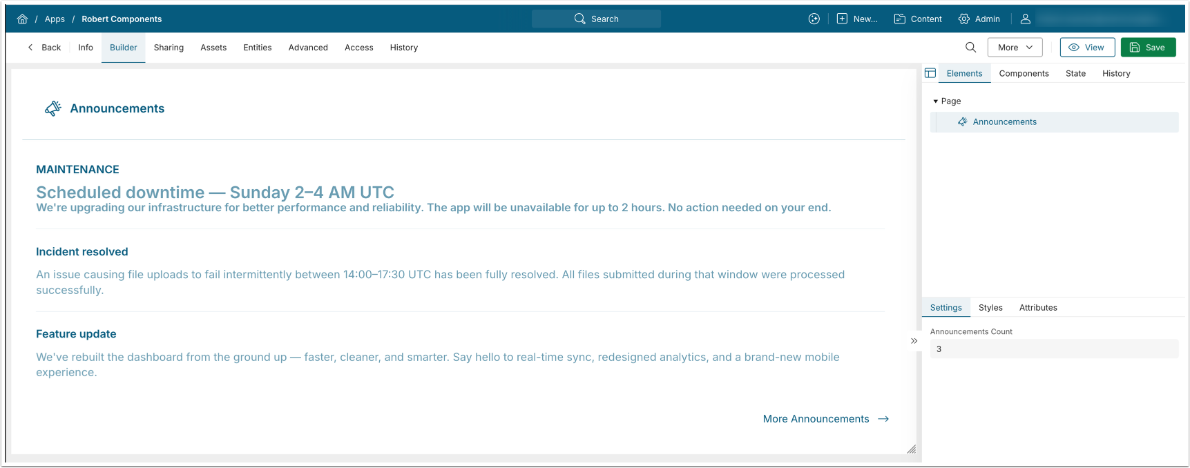Select the Styles tab
Image resolution: width=1190 pixels, height=468 pixels.
tap(990, 308)
